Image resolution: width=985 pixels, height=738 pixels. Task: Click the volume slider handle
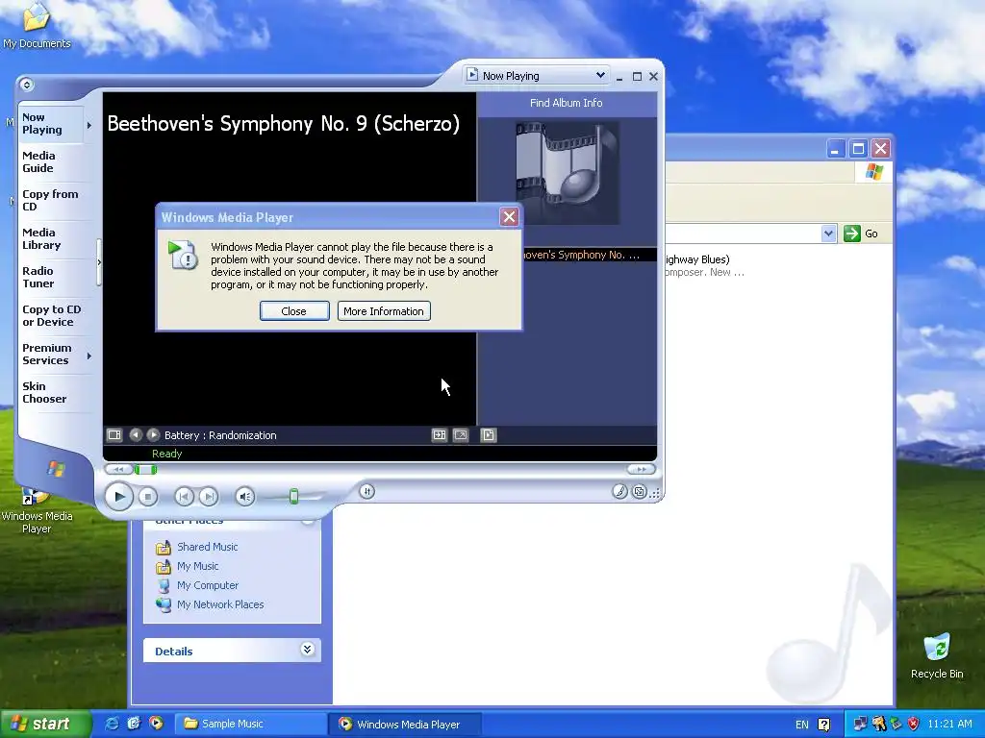[x=293, y=497]
